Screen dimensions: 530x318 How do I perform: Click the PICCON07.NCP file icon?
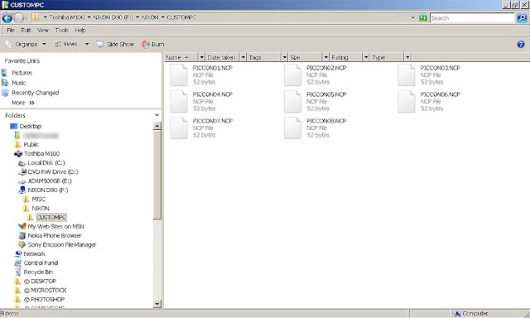click(179, 128)
